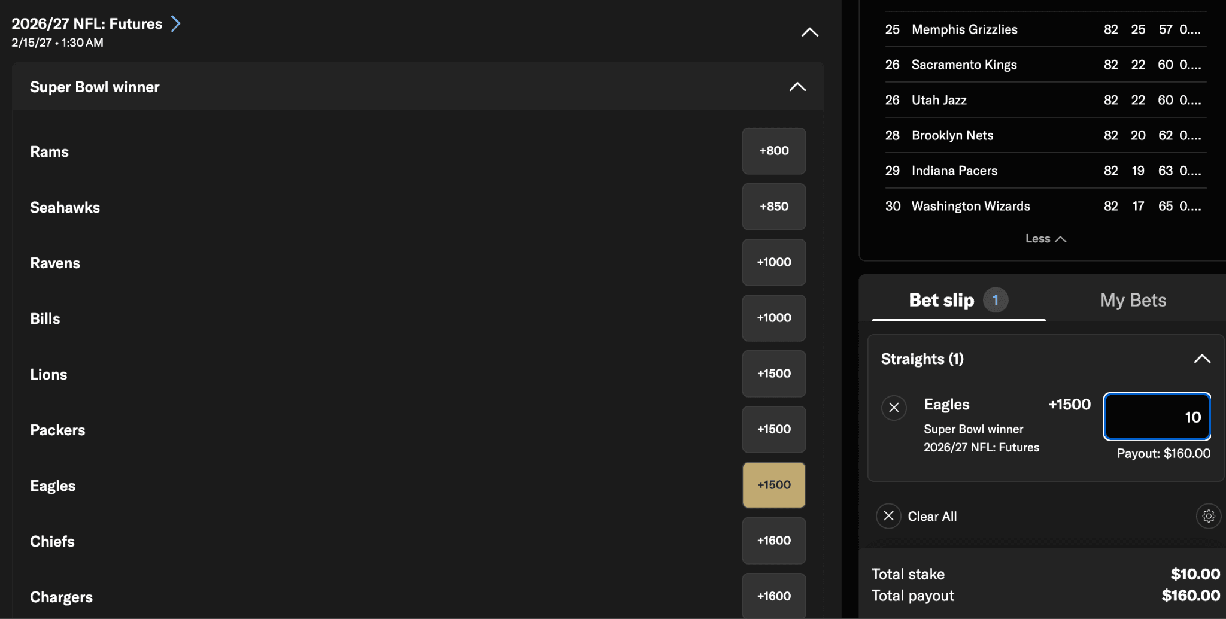The height and width of the screenshot is (619, 1226).
Task: Click the Seahawks team name
Action: (x=65, y=207)
